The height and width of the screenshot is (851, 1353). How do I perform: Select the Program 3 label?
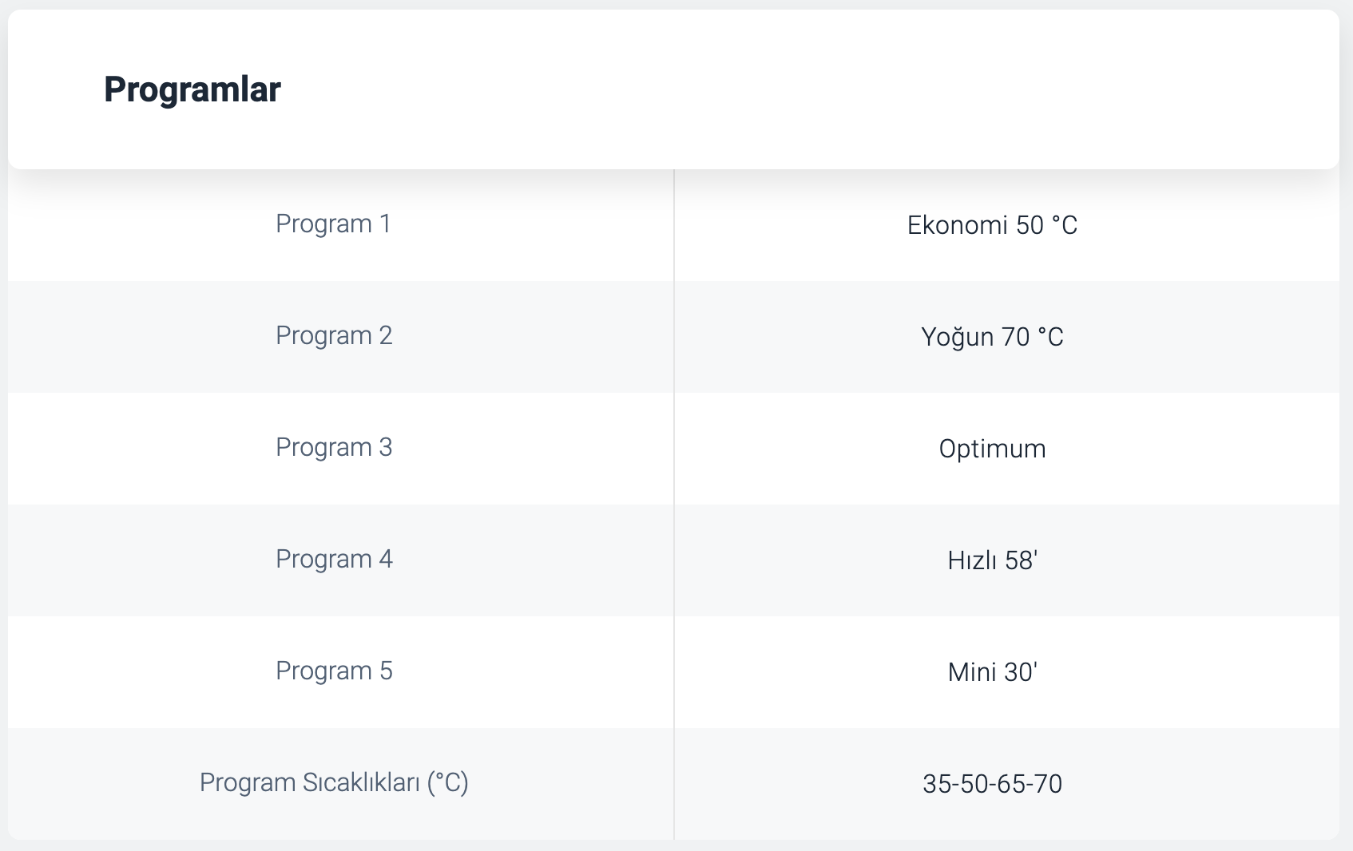334,447
